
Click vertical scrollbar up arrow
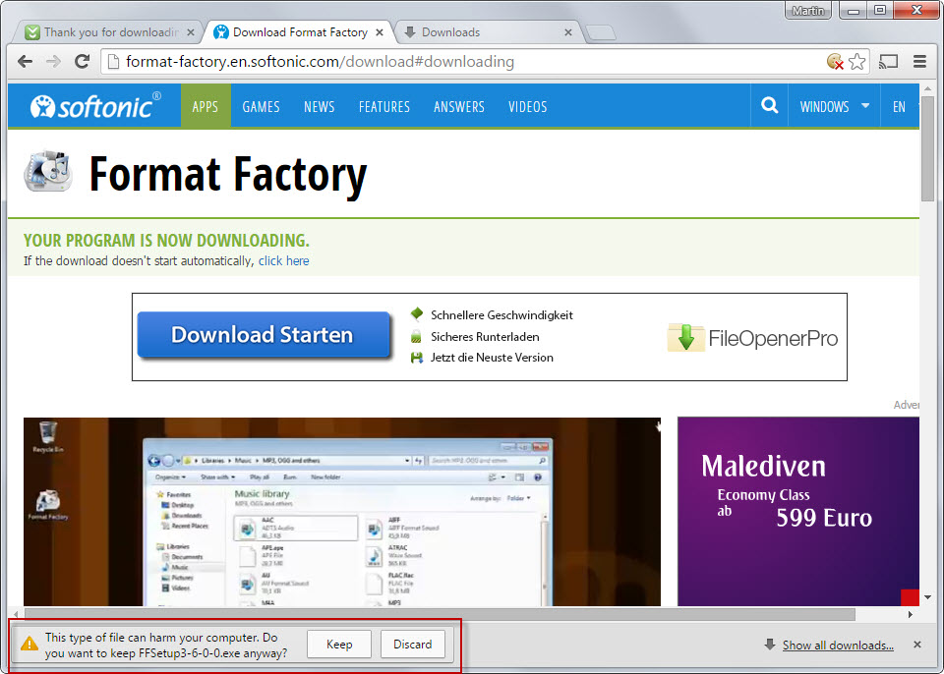pyautogui.click(x=927, y=89)
